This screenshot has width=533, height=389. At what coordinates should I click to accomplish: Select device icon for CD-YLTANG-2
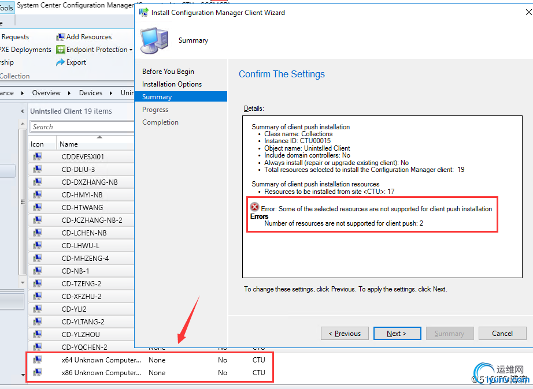point(38,321)
